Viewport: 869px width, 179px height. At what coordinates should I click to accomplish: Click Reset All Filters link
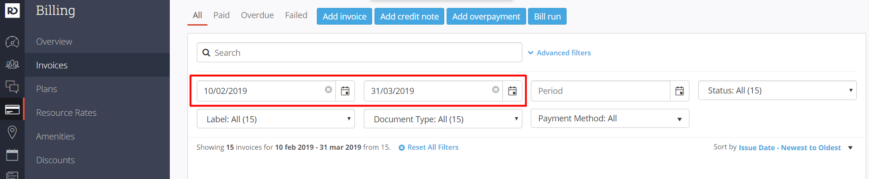tap(428, 147)
